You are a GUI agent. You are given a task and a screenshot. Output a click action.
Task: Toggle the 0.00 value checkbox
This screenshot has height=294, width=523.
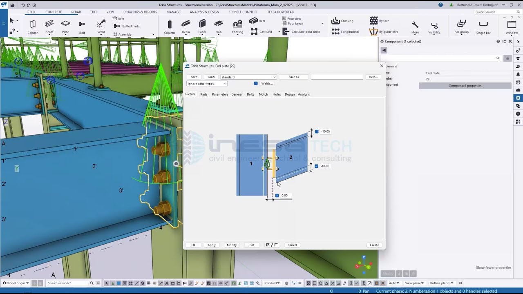click(x=277, y=196)
